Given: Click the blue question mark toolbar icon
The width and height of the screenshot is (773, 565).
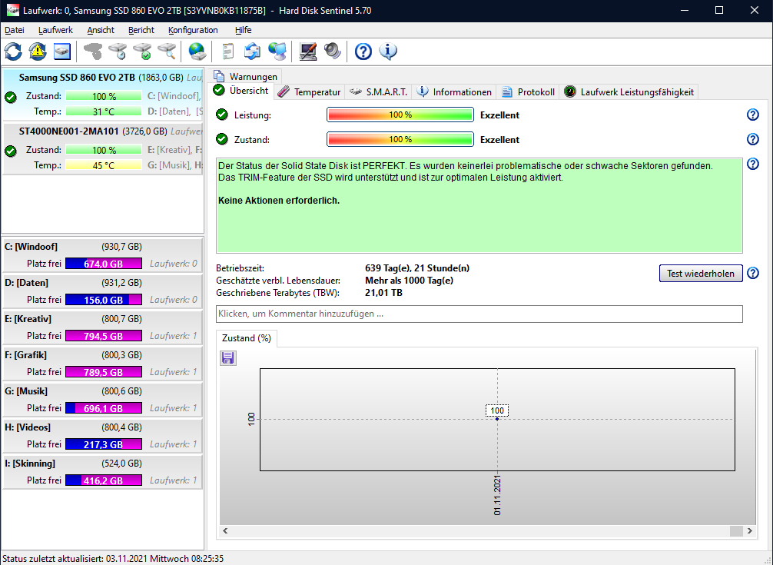Looking at the screenshot, I should coord(363,52).
